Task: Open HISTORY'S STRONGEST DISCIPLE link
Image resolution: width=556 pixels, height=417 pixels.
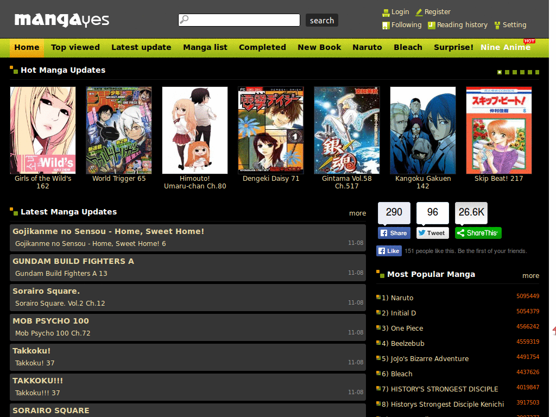Action: coord(444,389)
